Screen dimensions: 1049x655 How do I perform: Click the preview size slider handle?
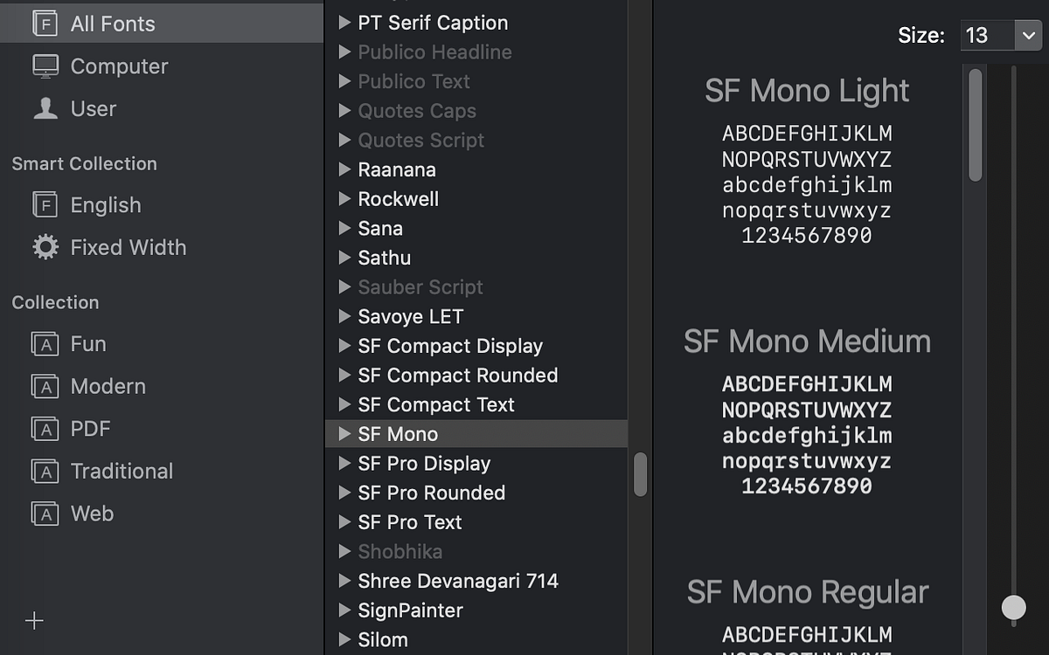click(x=1014, y=609)
